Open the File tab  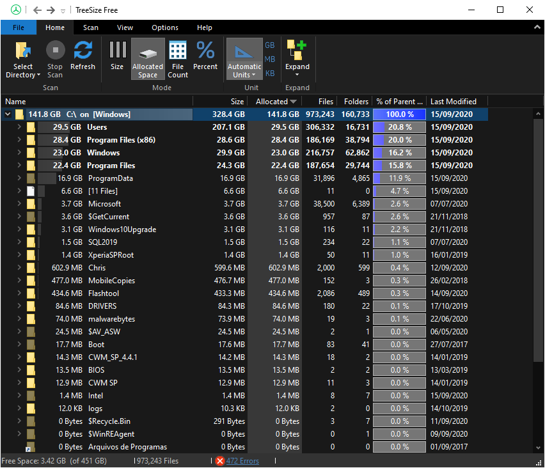19,27
